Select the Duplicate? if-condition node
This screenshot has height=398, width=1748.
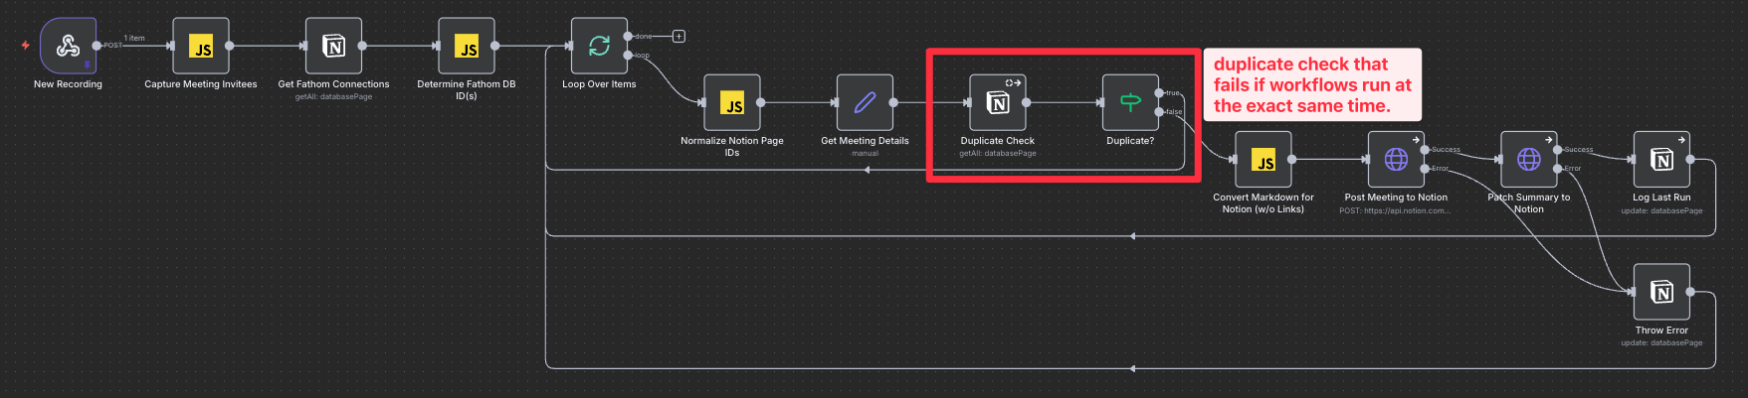tap(1130, 102)
